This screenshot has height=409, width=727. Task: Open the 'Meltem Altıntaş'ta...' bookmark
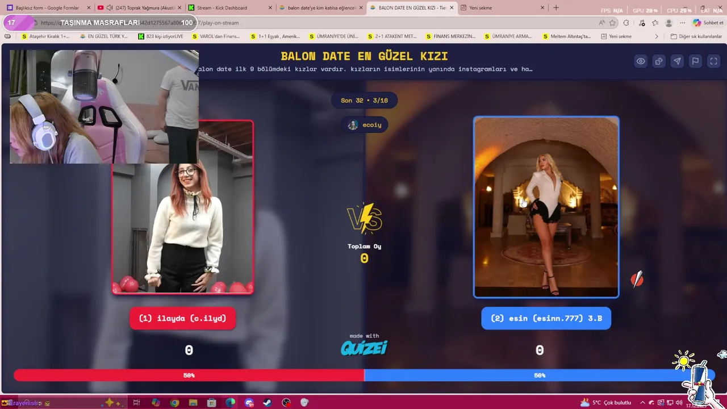566,36
